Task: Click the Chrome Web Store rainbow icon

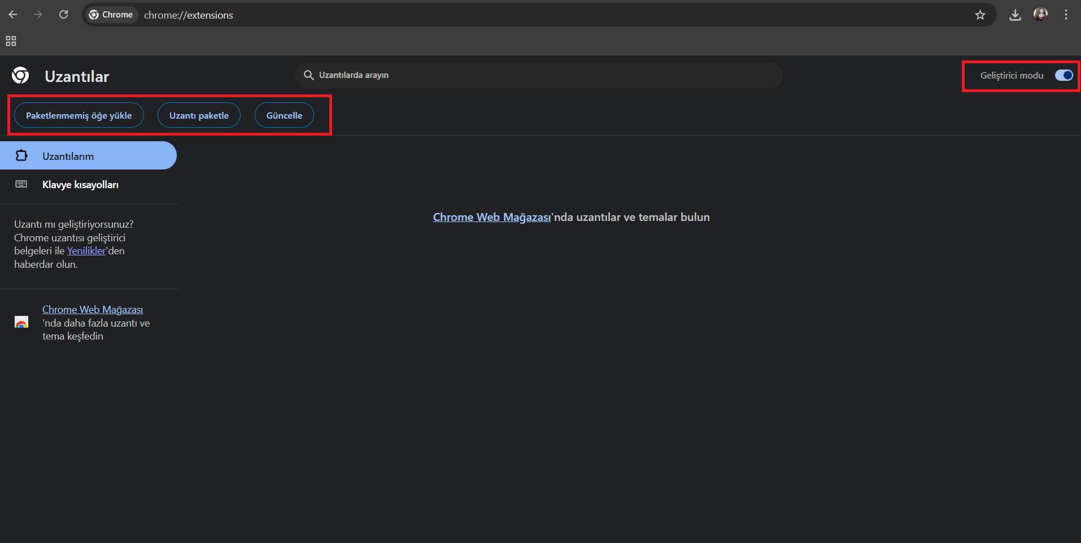Action: (x=21, y=322)
